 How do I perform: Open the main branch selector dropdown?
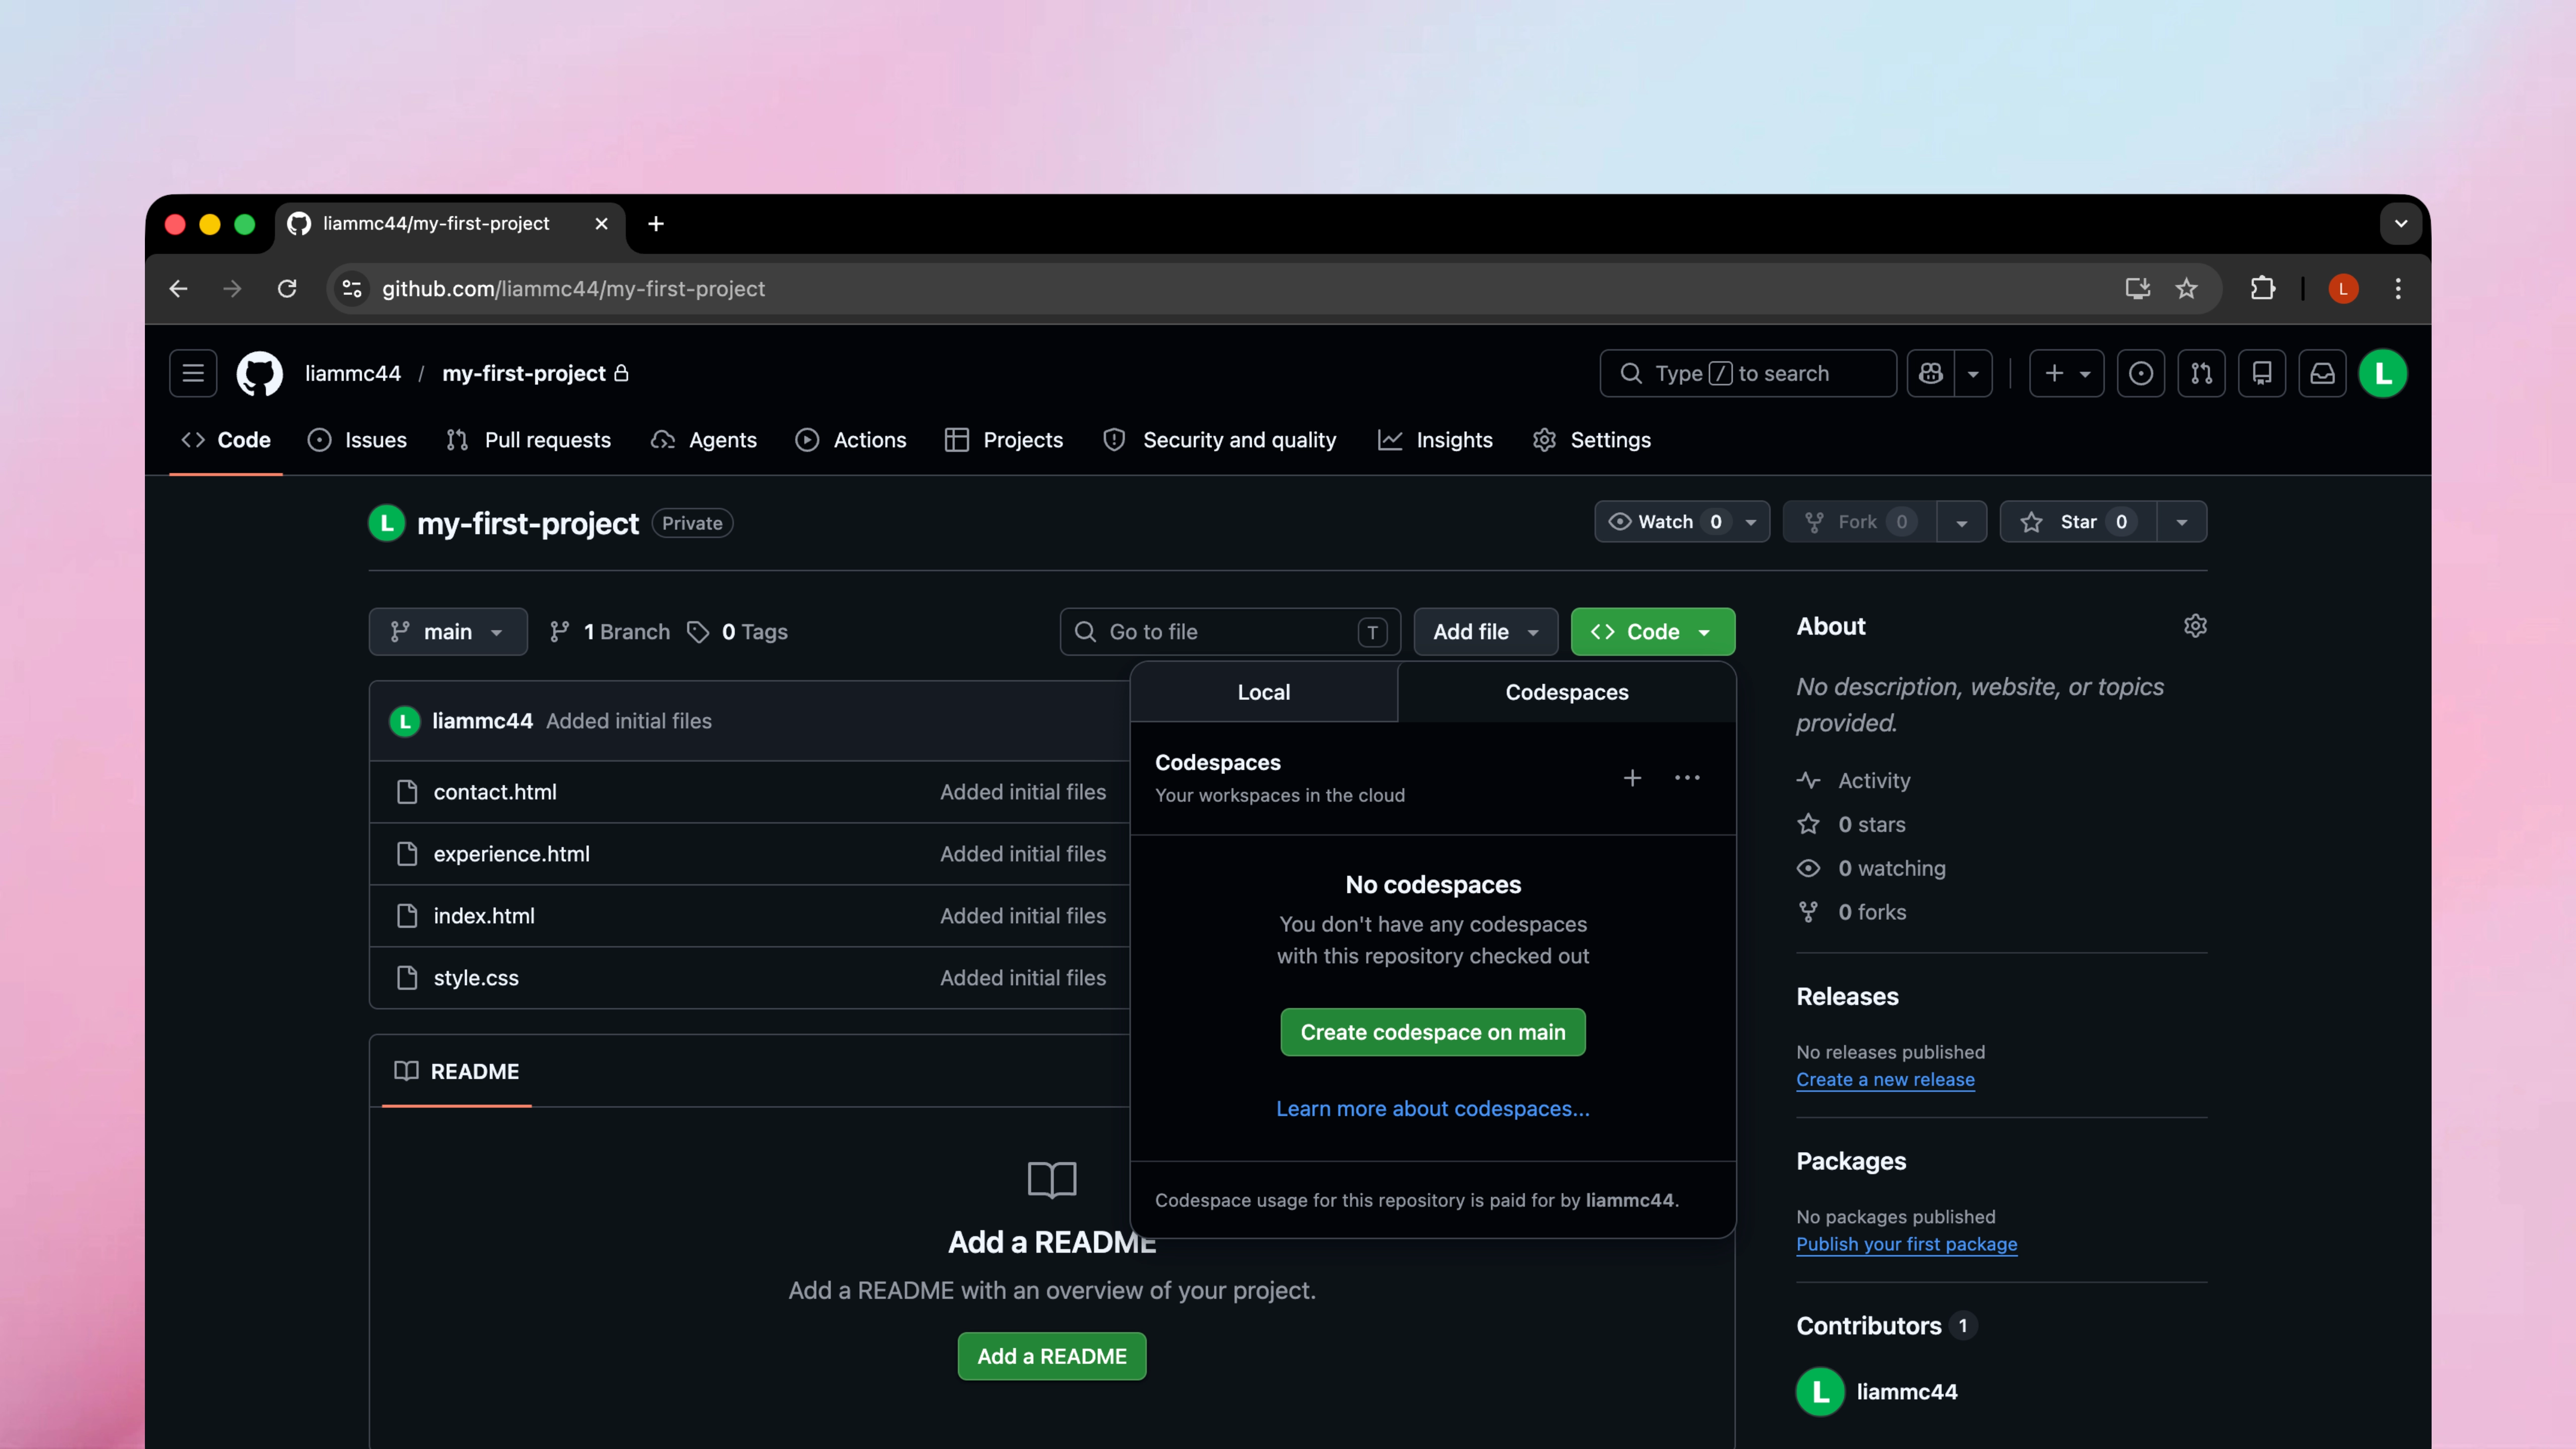pyautogui.click(x=448, y=632)
